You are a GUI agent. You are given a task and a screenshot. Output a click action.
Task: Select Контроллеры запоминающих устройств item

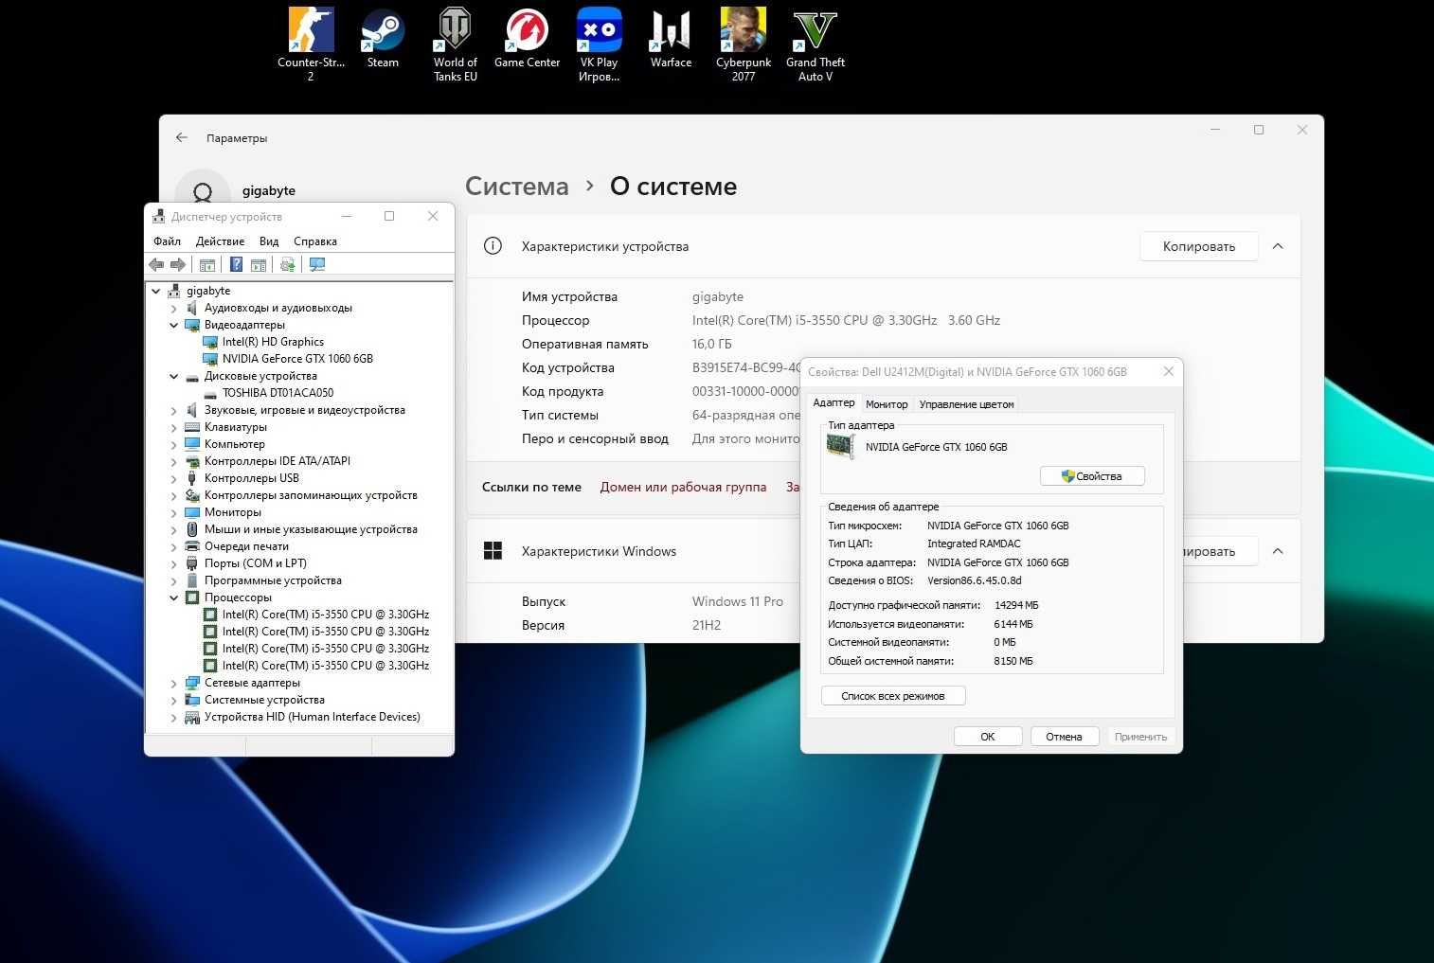(311, 495)
